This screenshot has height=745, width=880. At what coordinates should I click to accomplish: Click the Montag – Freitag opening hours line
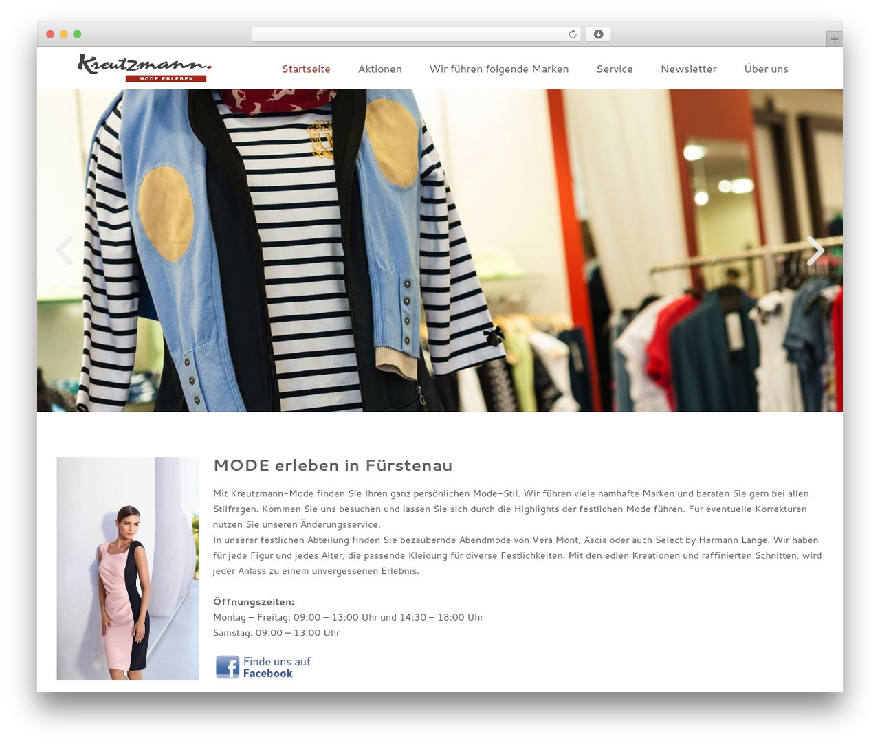pyautogui.click(x=349, y=617)
